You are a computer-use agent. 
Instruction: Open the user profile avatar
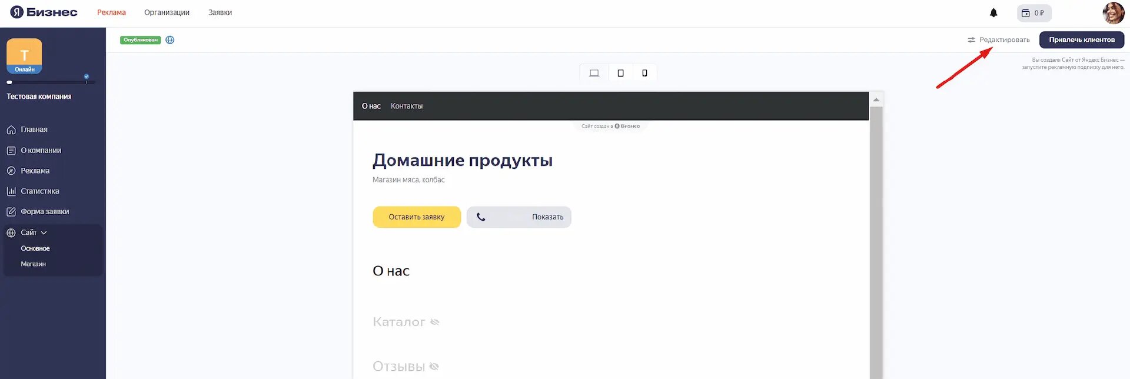click(1113, 13)
